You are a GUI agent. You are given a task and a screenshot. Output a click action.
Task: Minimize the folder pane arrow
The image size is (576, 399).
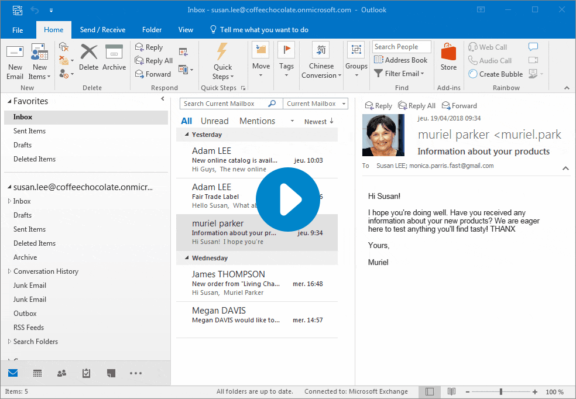click(x=163, y=99)
